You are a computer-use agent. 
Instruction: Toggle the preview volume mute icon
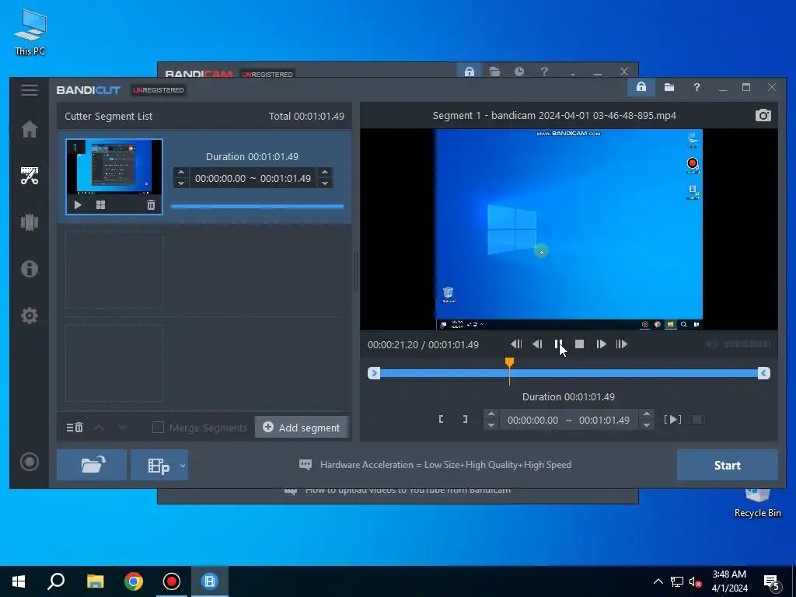tap(712, 344)
